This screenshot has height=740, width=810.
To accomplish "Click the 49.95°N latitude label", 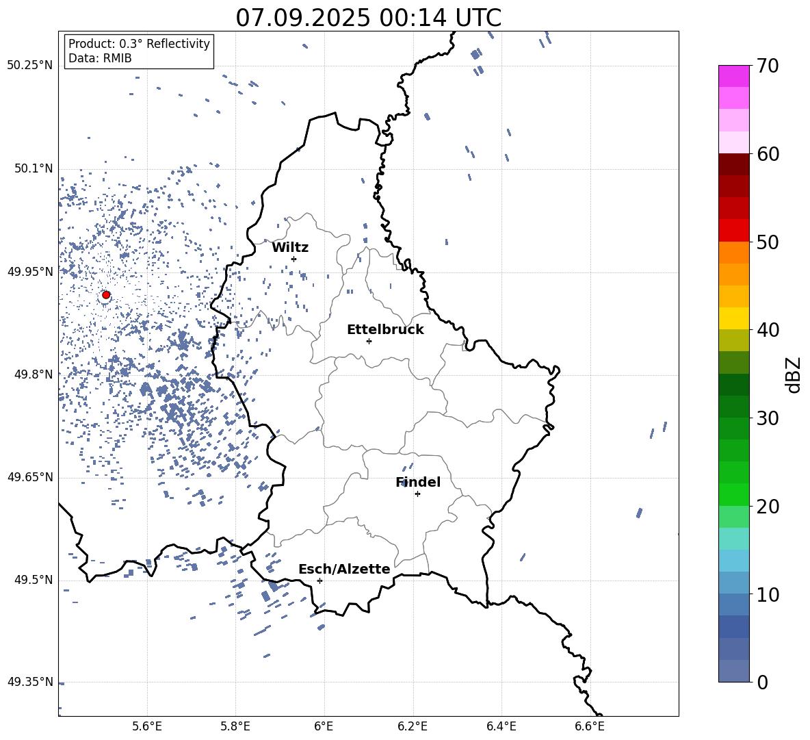I will pyautogui.click(x=30, y=272).
